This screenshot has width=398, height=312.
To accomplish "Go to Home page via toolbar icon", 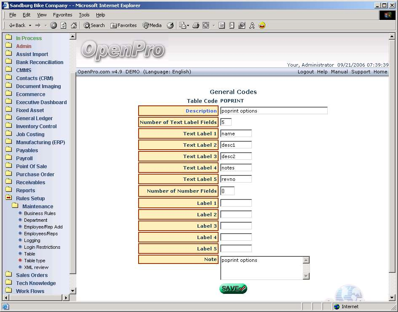I will pos(74,25).
